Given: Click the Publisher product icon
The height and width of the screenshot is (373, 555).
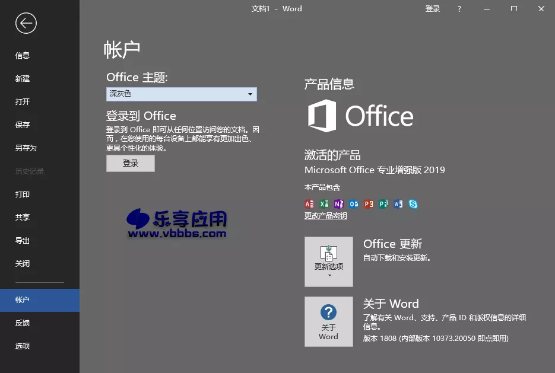Looking at the screenshot, I should click(383, 203).
